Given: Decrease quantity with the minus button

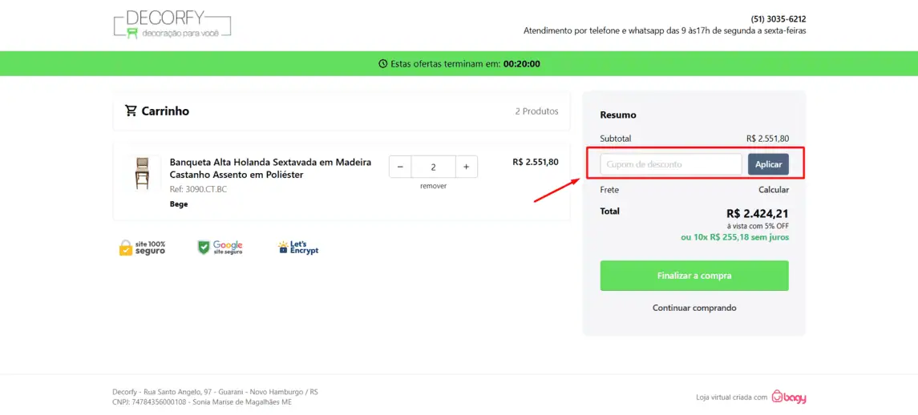Looking at the screenshot, I should [400, 167].
